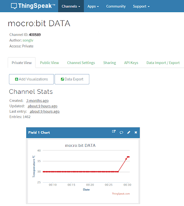Remove Field 1 Chart using the x icon

click(136, 132)
